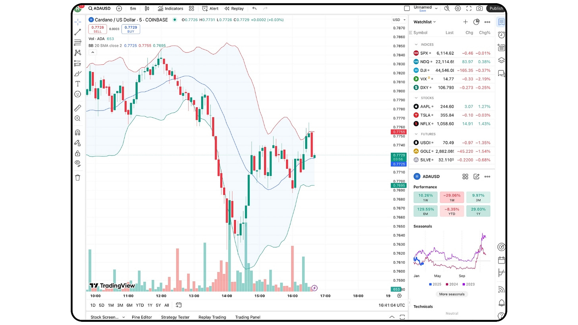Open quick search lightning magnifier icon
The image size is (578, 325).
point(447,8)
